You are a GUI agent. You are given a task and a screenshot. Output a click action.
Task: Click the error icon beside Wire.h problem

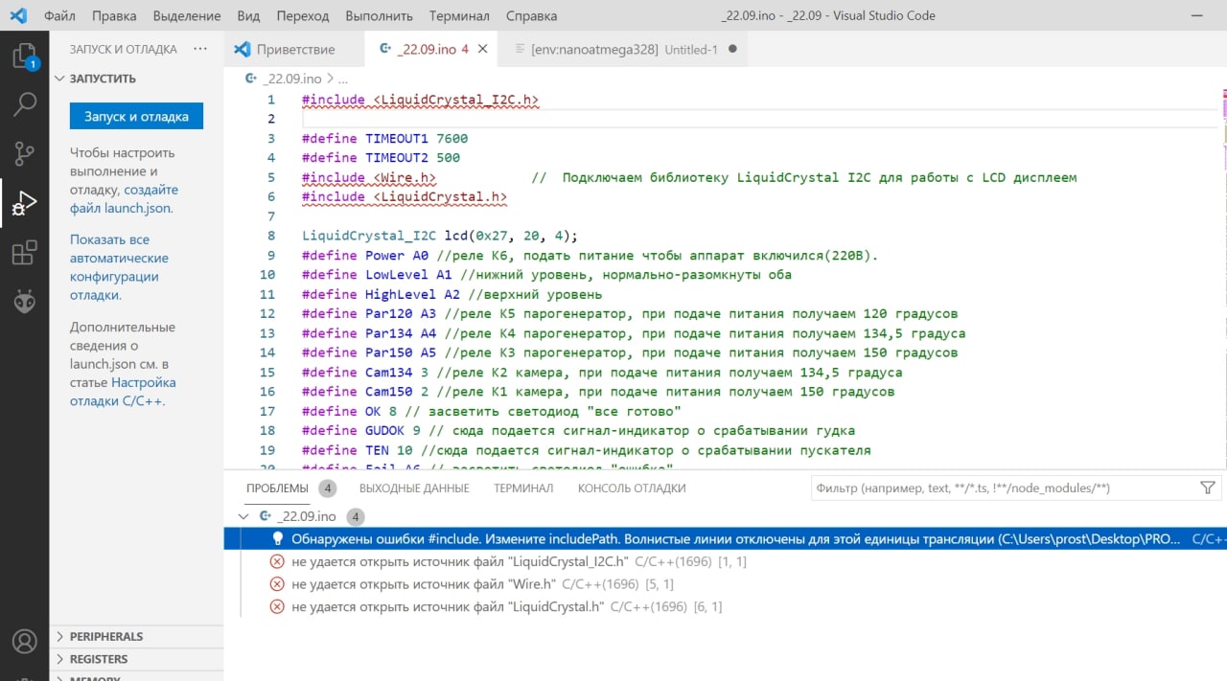point(277,584)
